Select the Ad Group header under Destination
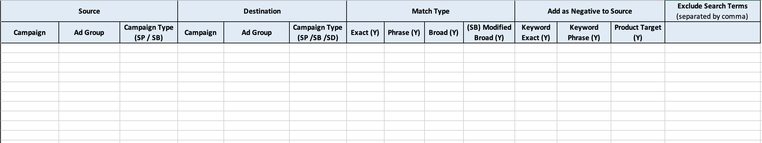The height and width of the screenshot is (143, 762). point(256,33)
